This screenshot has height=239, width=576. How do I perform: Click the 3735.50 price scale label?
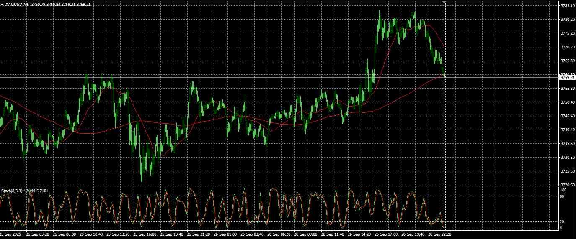[x=567, y=144]
